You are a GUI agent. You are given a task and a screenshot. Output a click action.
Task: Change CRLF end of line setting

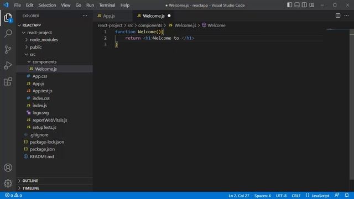tap(296, 196)
